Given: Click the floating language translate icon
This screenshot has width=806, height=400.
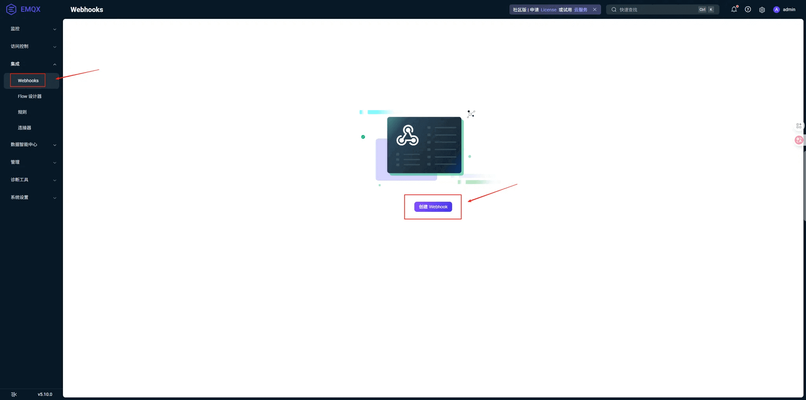Looking at the screenshot, I should coord(799,140).
